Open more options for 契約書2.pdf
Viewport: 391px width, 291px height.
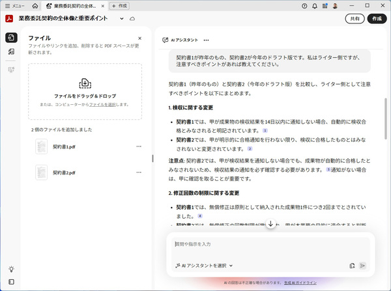139,173
